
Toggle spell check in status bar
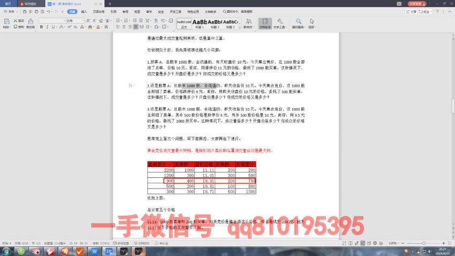126,243
